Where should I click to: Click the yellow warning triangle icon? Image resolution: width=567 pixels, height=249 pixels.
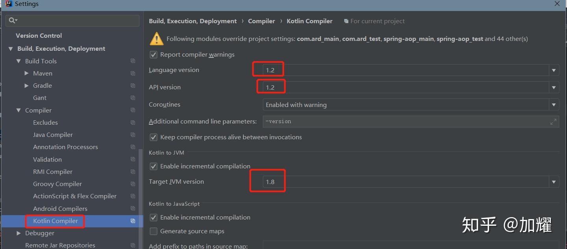156,39
